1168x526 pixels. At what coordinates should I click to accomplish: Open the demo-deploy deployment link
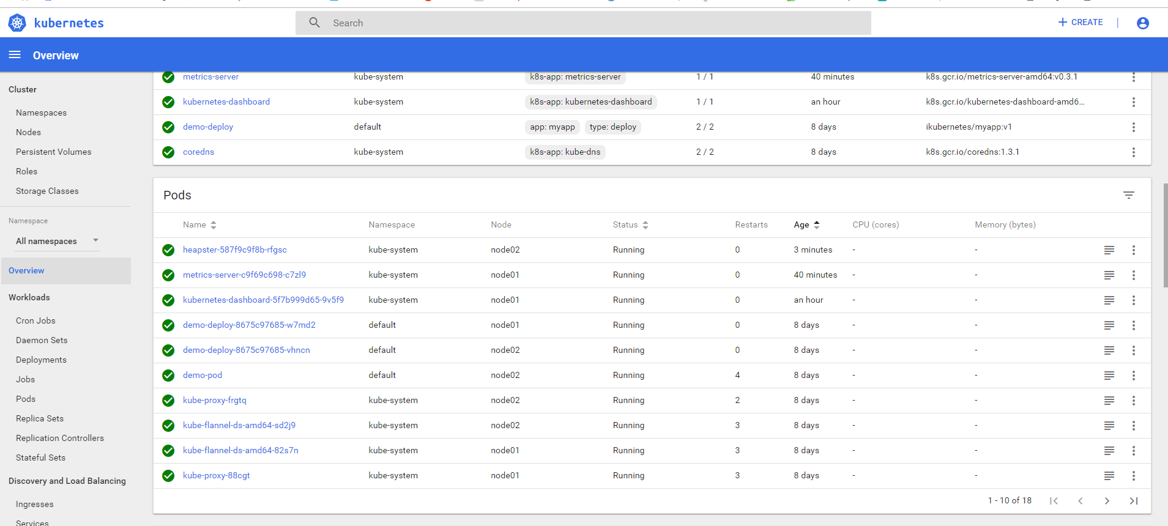pyautogui.click(x=208, y=127)
